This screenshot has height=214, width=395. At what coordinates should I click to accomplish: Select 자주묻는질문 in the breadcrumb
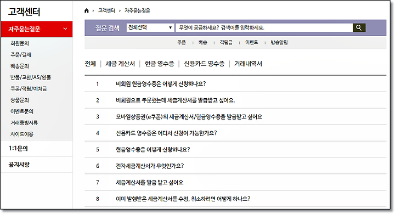click(138, 10)
